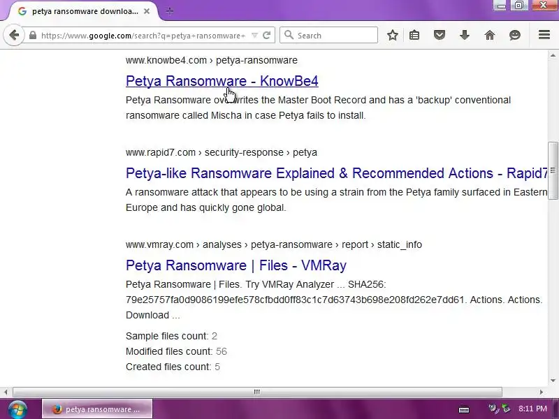559x419 pixels.
Task: Click the padlock site security icon
Action: pyautogui.click(x=33, y=36)
